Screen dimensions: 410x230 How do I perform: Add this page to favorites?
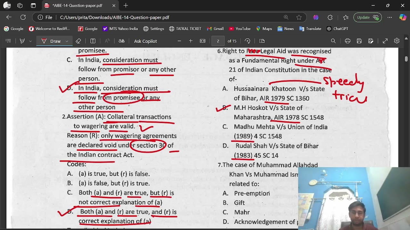pyautogui.click(x=299, y=17)
